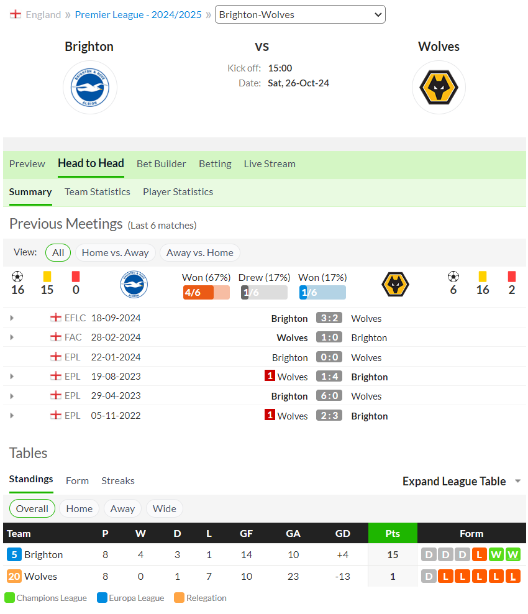The width and height of the screenshot is (528, 614).
Task: Switch to Team Statistics tab
Action: click(x=98, y=192)
